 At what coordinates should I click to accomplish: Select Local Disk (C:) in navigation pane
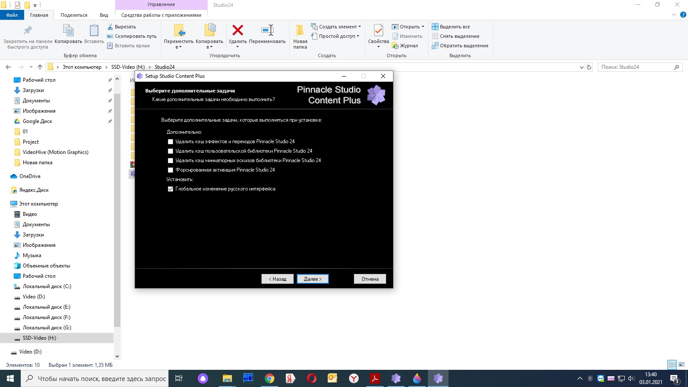[x=47, y=286]
